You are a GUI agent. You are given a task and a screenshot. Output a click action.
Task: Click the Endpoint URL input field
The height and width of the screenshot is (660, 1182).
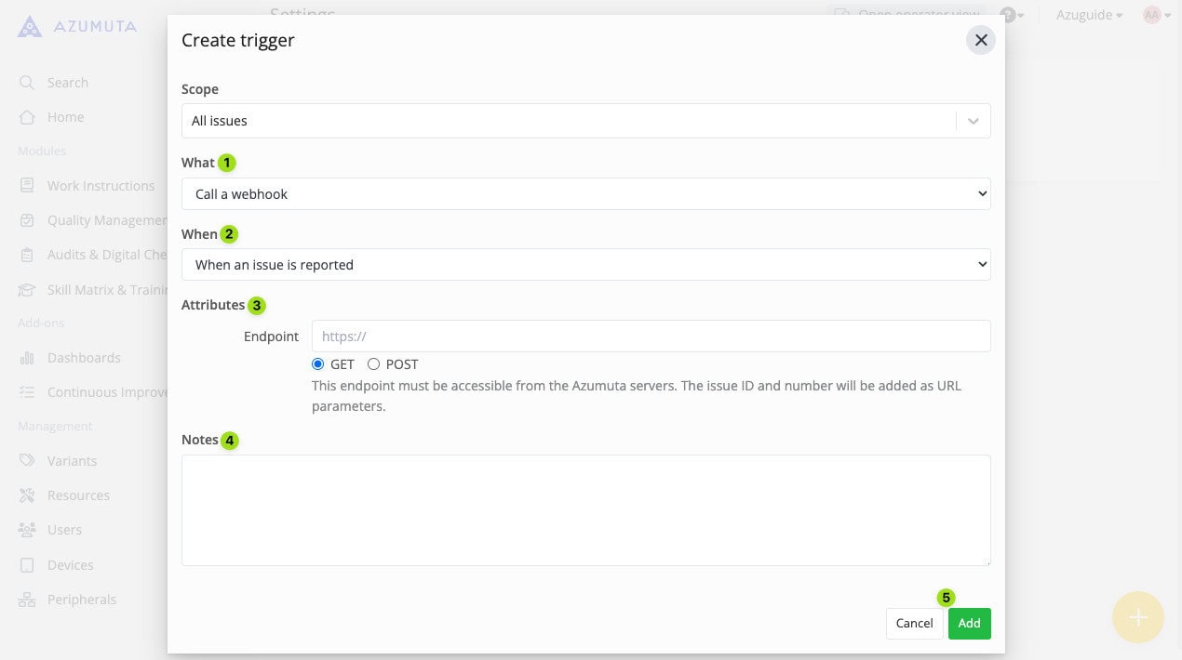click(x=650, y=336)
